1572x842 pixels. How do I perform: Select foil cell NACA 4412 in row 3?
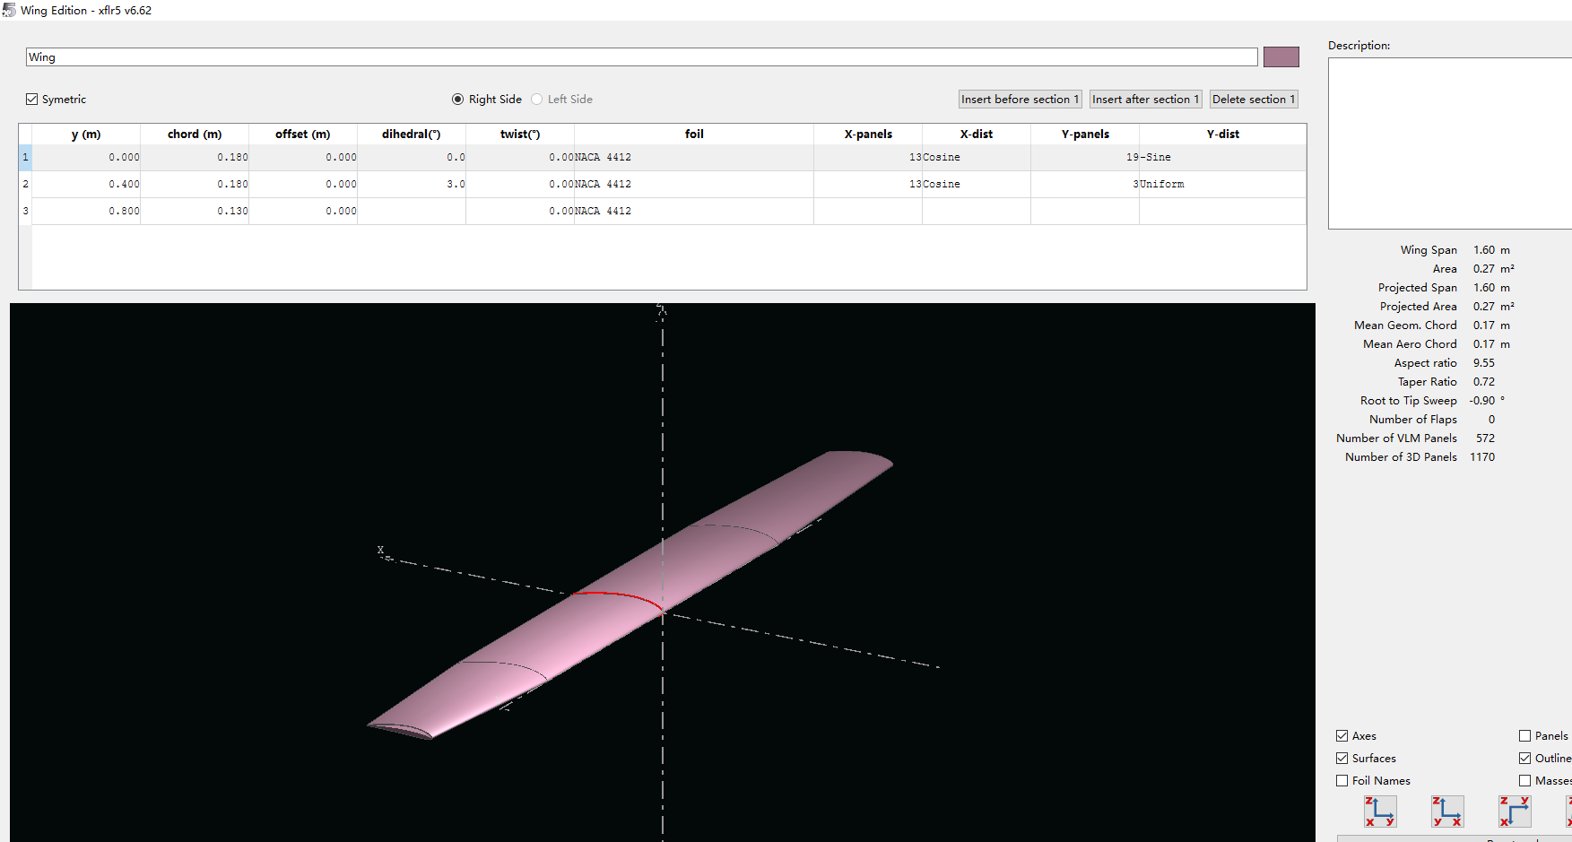(694, 211)
